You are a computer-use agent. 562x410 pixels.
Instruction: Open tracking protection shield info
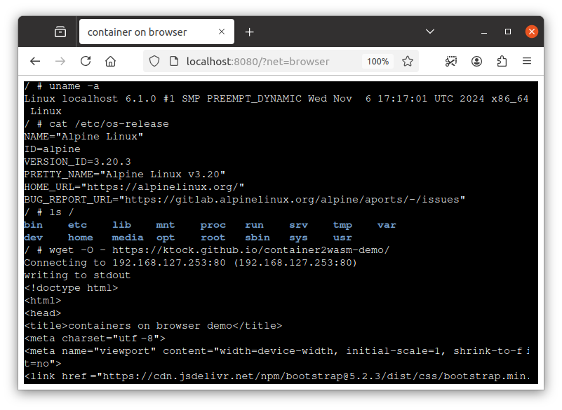click(154, 61)
